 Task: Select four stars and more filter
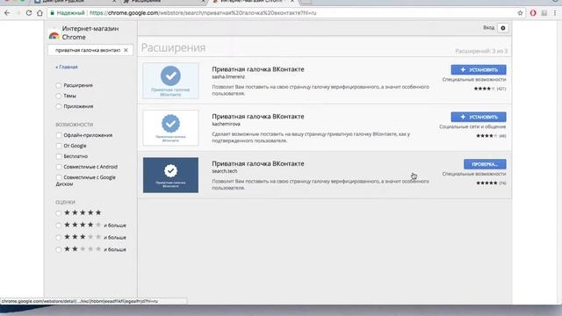click(x=59, y=226)
